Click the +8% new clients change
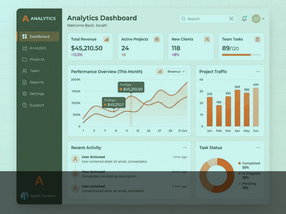 176,55
